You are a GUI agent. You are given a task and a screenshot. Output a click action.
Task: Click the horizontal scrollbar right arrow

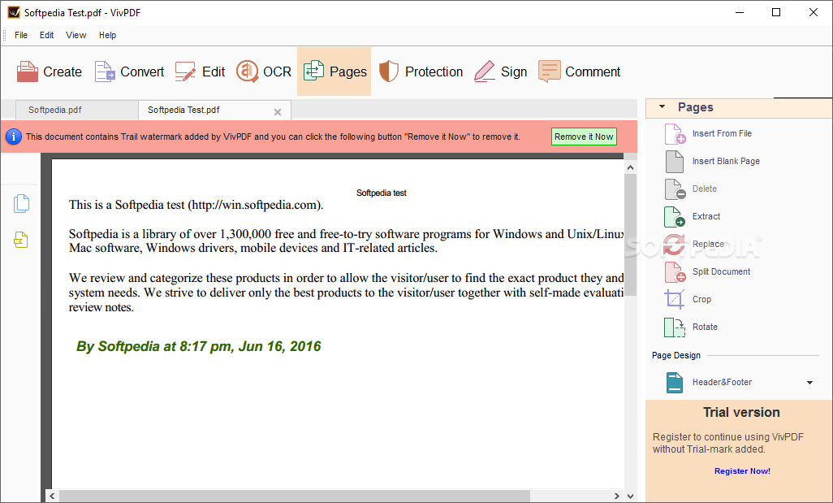click(x=616, y=496)
